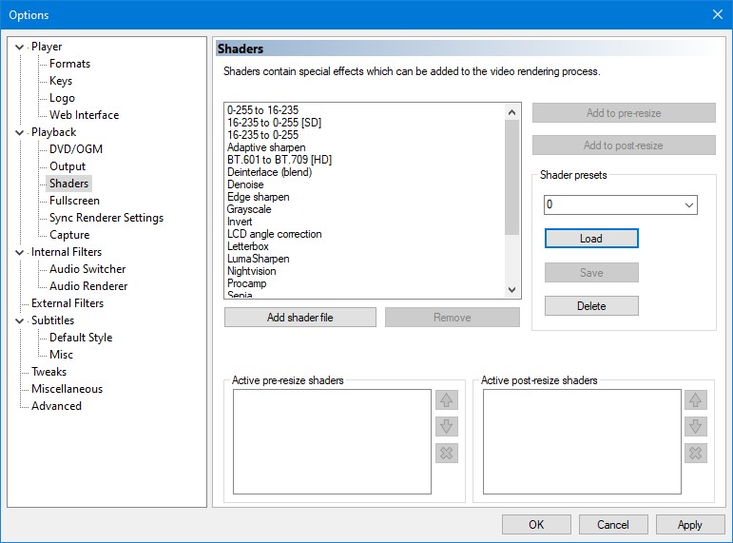Move down arrow for pre-resize shaders
The image size is (733, 543).
click(447, 427)
